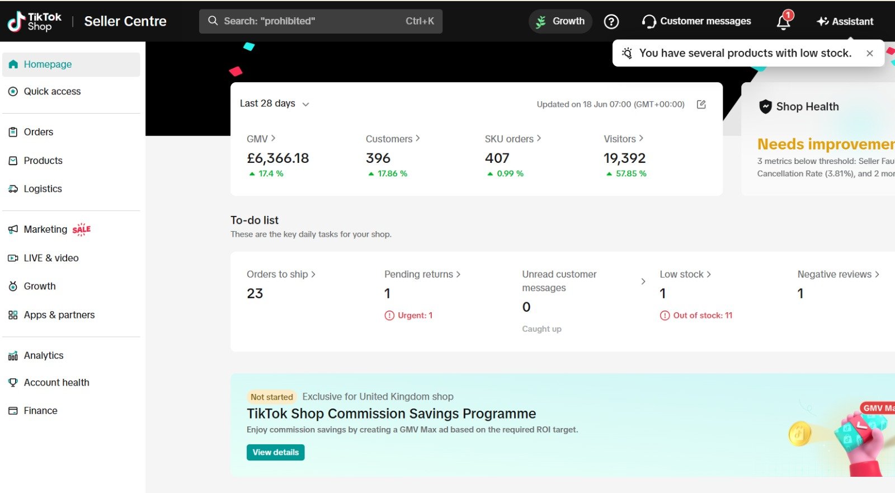Screen dimensions: 895x493
Task: Open the Low stock link
Action: tap(685, 274)
